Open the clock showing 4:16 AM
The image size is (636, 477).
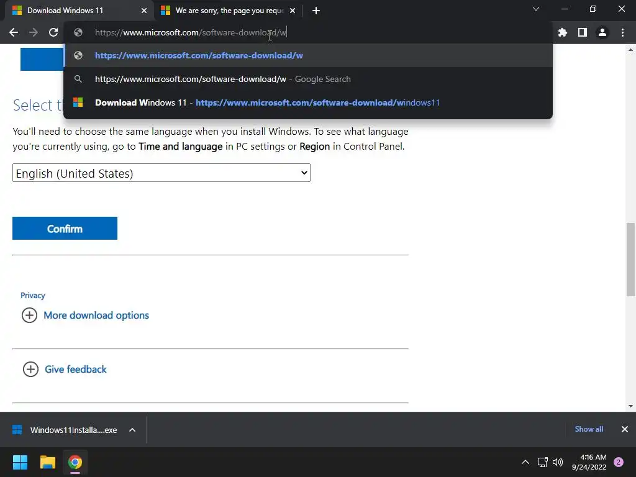point(589,462)
